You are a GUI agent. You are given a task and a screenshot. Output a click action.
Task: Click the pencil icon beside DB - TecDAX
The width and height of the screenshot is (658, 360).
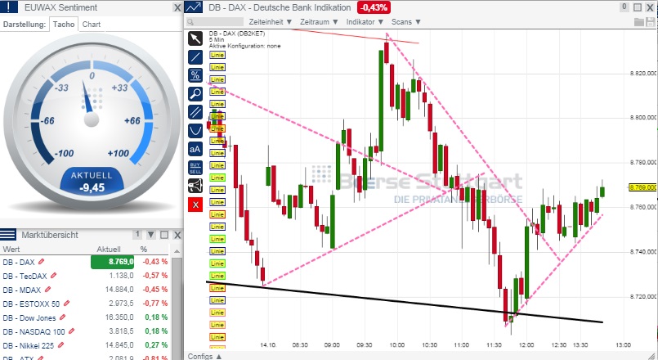(x=54, y=276)
